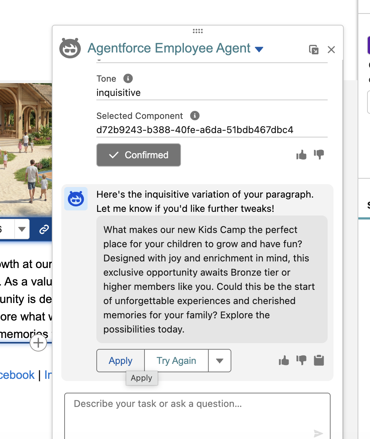Click the blue agent avatar beside response

(x=76, y=199)
